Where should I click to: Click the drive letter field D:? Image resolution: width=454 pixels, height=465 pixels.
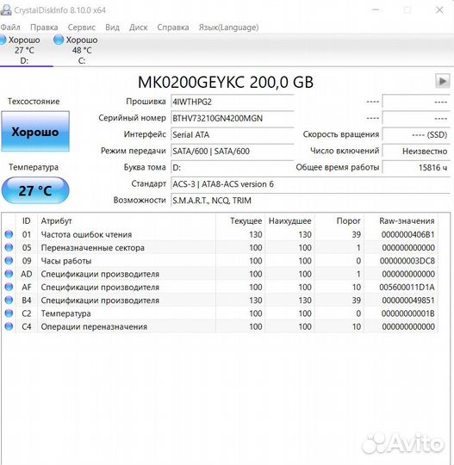[x=232, y=168]
